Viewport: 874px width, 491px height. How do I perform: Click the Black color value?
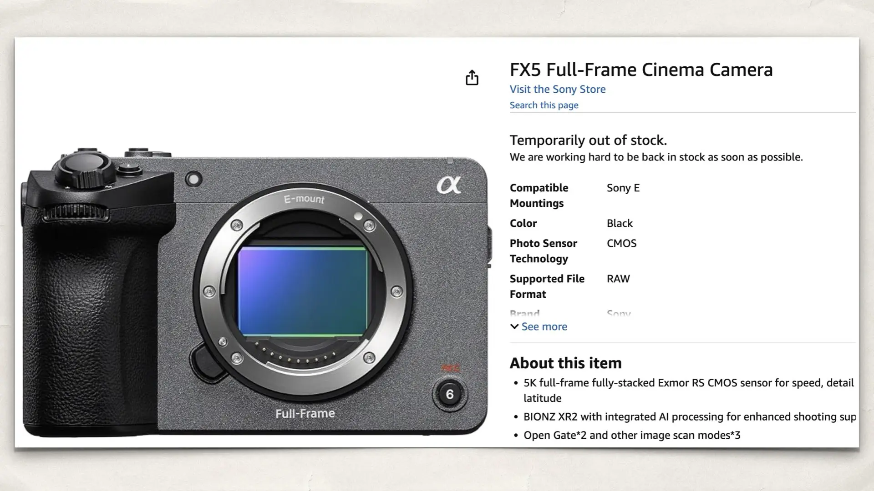[620, 223]
